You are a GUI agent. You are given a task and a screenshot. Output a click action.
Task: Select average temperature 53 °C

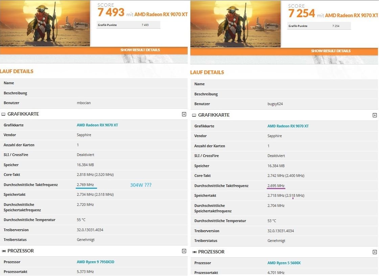(272, 221)
